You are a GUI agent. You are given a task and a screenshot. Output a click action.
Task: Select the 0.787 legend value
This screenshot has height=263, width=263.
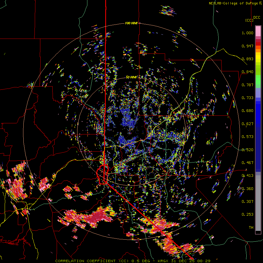248,85
